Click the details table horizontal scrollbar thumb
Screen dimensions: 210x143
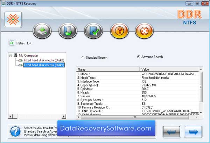(x=135, y=117)
